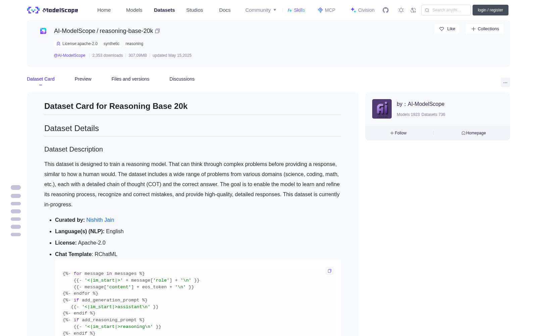Open the MCP page
The width and height of the screenshot is (537, 336).
click(x=327, y=10)
